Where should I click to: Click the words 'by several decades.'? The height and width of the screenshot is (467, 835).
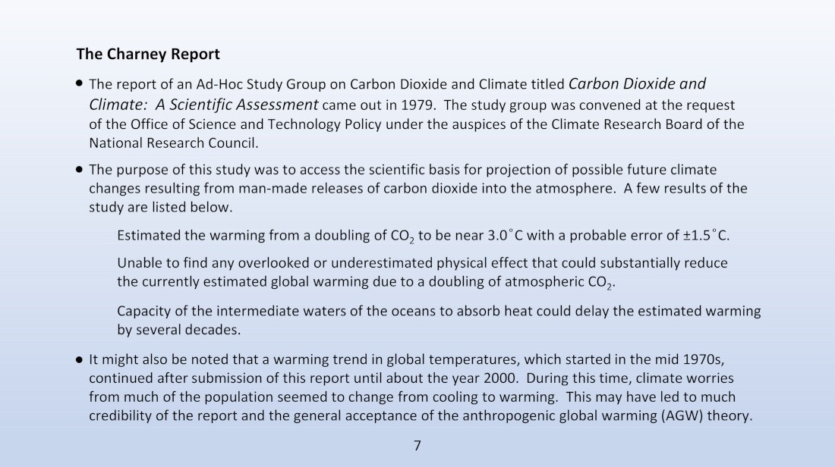179,330
